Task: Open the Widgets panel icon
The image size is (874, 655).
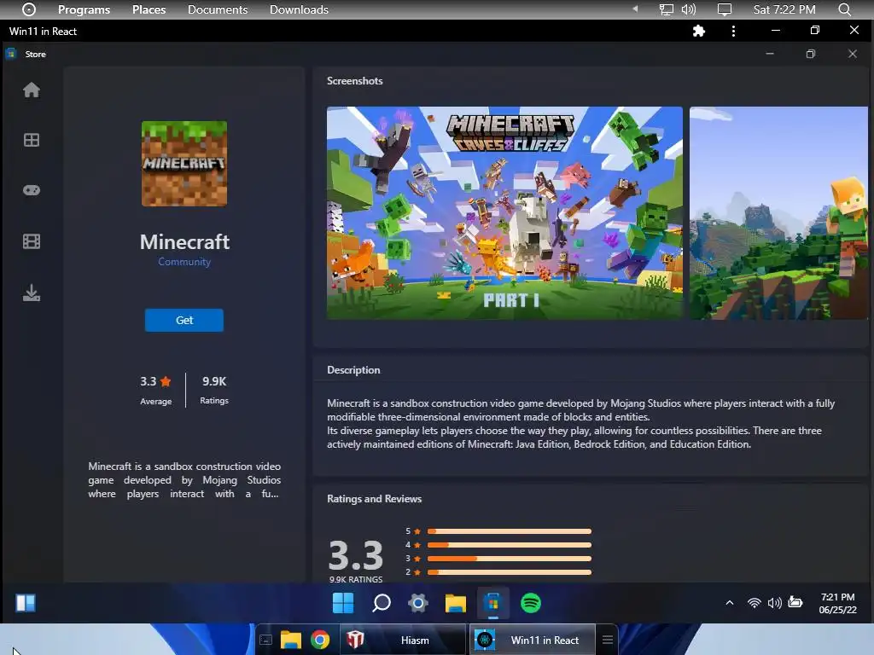Action: (26, 603)
